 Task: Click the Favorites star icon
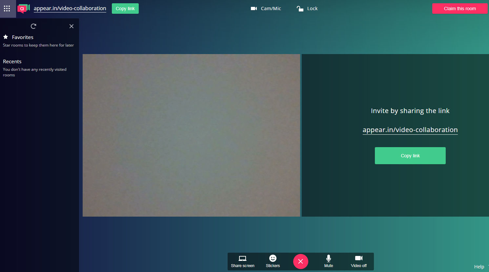click(x=6, y=37)
